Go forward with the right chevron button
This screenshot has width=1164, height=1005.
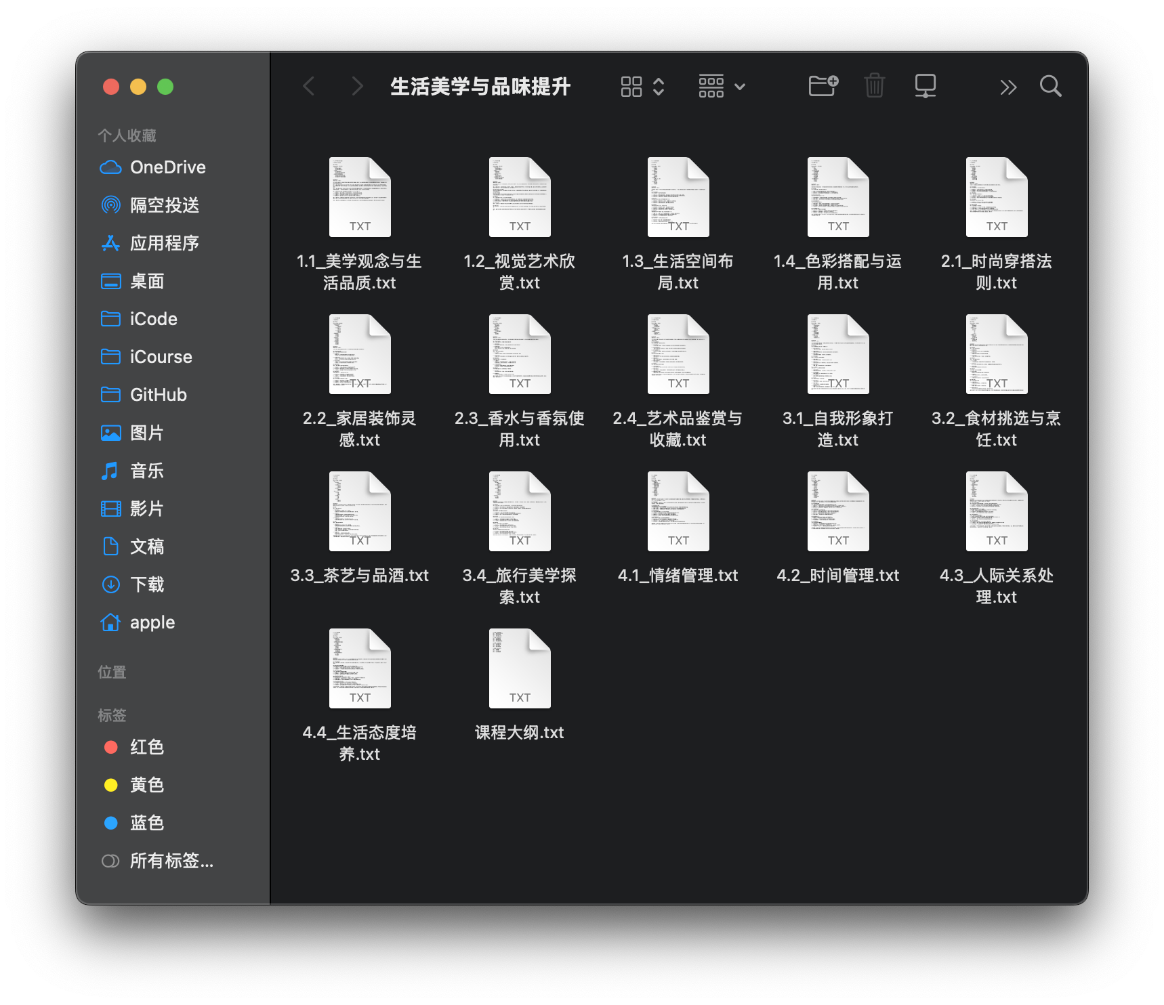pyautogui.click(x=357, y=87)
